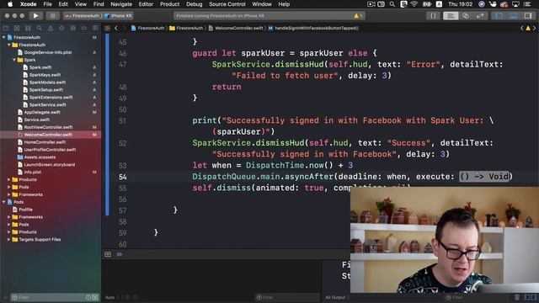Toggle the Navigator panel visibility

pos(499,16)
